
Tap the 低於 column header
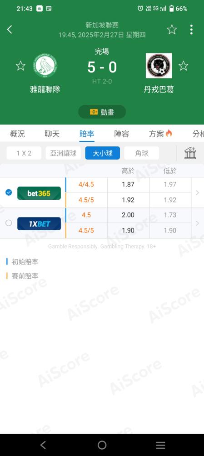[x=170, y=171]
